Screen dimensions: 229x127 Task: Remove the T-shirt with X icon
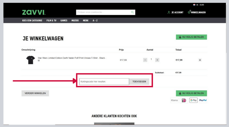[x=200, y=60]
